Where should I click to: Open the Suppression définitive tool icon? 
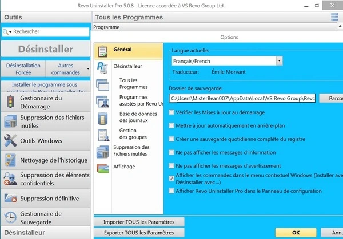10,199
